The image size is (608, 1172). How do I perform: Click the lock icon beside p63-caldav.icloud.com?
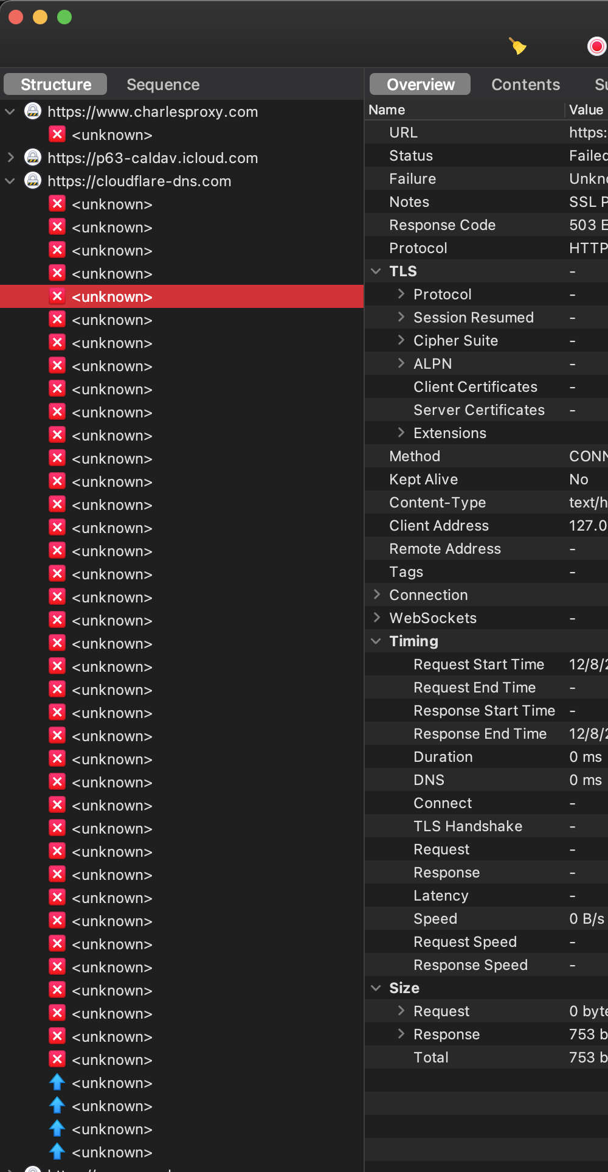33,158
